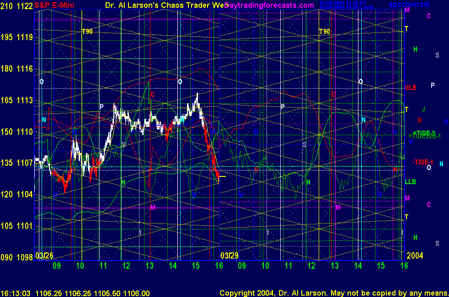
Task: Select the "03/26/2004 21:20 UT" timestamp
Action: click(343, 3)
